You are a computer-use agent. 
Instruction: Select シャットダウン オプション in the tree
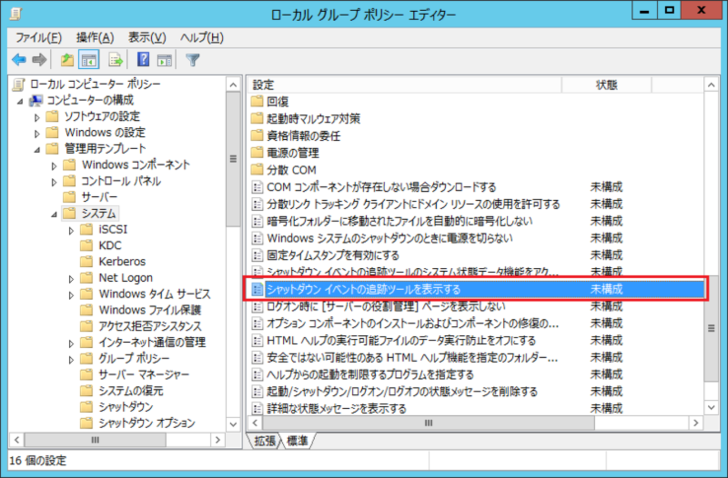pos(147,423)
